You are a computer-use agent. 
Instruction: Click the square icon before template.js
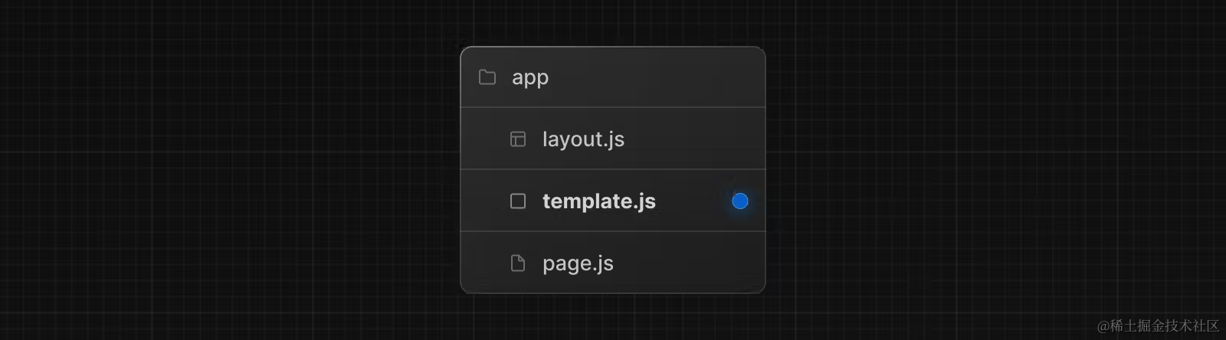[x=518, y=201]
